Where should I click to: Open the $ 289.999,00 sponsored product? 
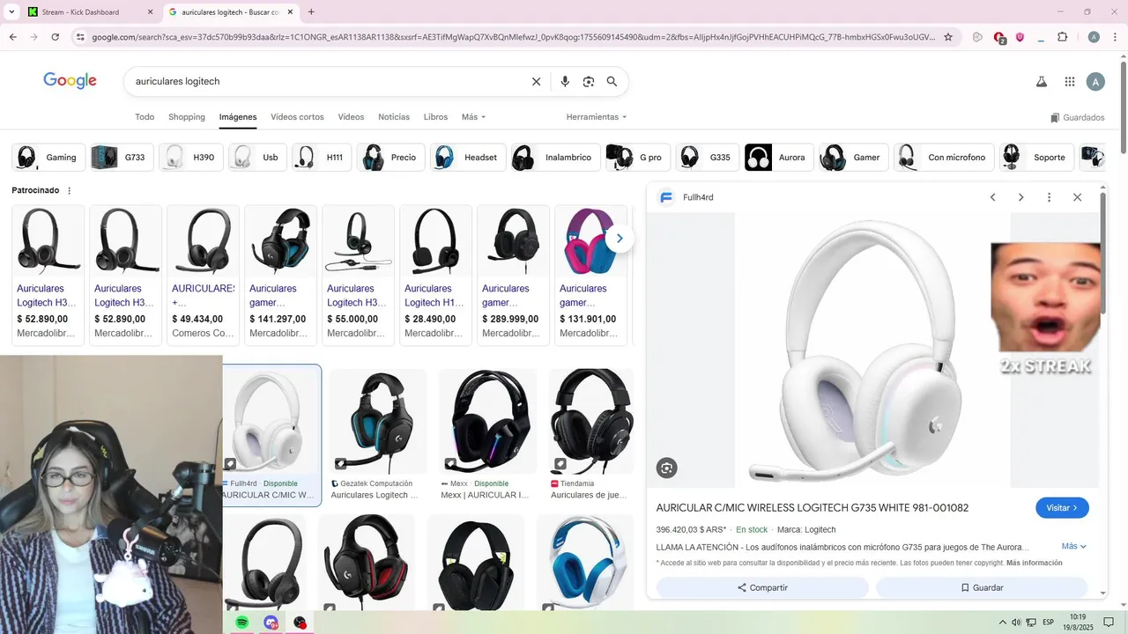click(514, 275)
